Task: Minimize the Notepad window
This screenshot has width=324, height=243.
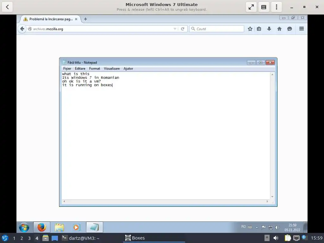Action: pyautogui.click(x=252, y=62)
